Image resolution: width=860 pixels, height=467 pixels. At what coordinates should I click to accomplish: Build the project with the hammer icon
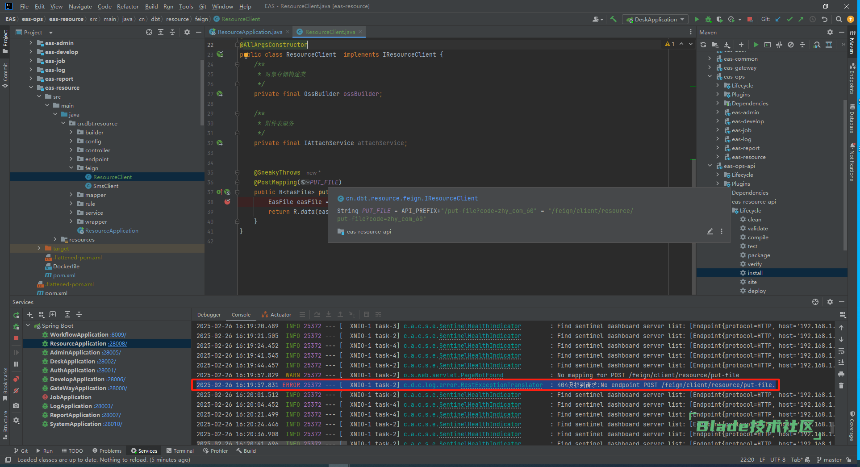pos(613,19)
